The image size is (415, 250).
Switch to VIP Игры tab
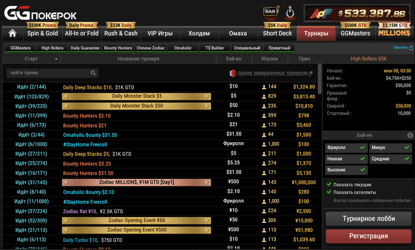tap(160, 33)
